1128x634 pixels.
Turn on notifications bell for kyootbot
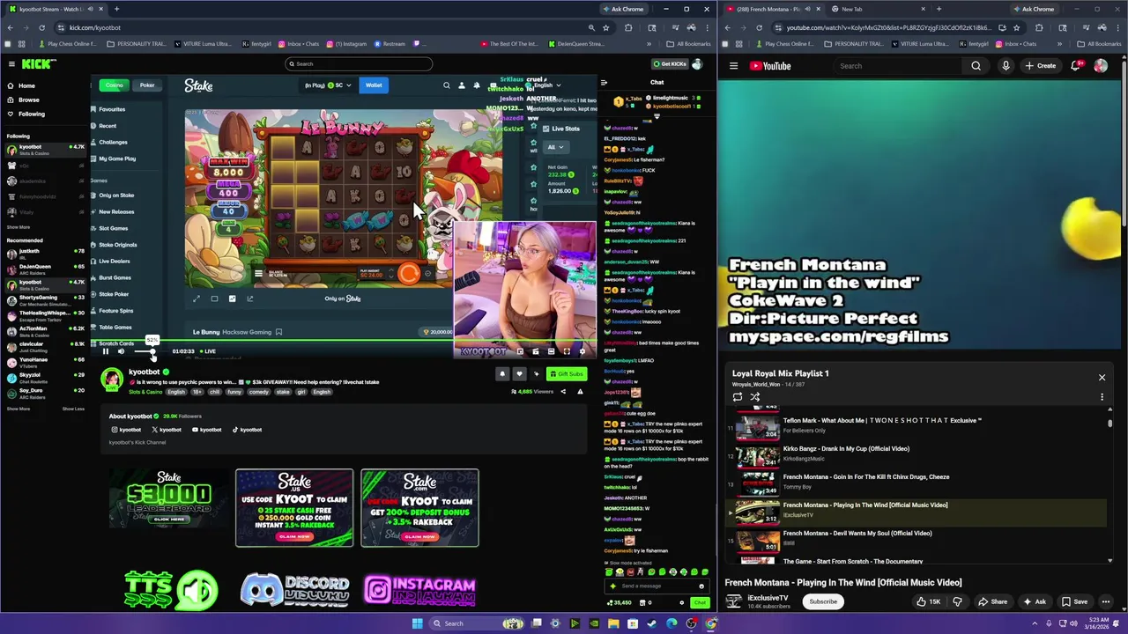click(x=502, y=373)
